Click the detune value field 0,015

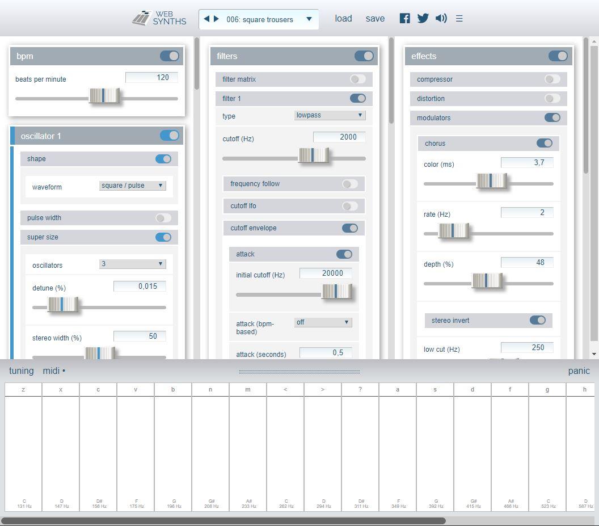click(x=140, y=287)
